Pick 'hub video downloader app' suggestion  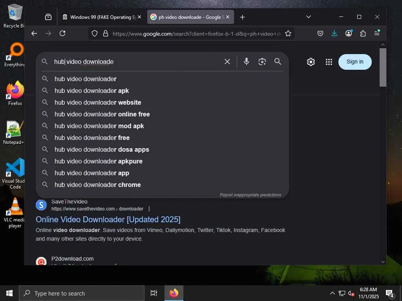162,173
